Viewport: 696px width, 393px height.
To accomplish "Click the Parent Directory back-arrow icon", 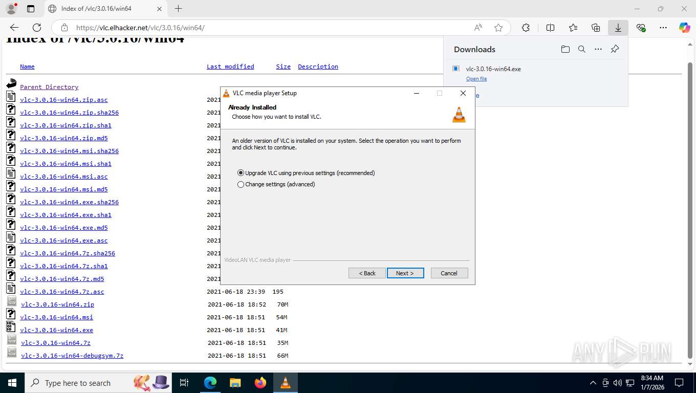I will [x=11, y=83].
